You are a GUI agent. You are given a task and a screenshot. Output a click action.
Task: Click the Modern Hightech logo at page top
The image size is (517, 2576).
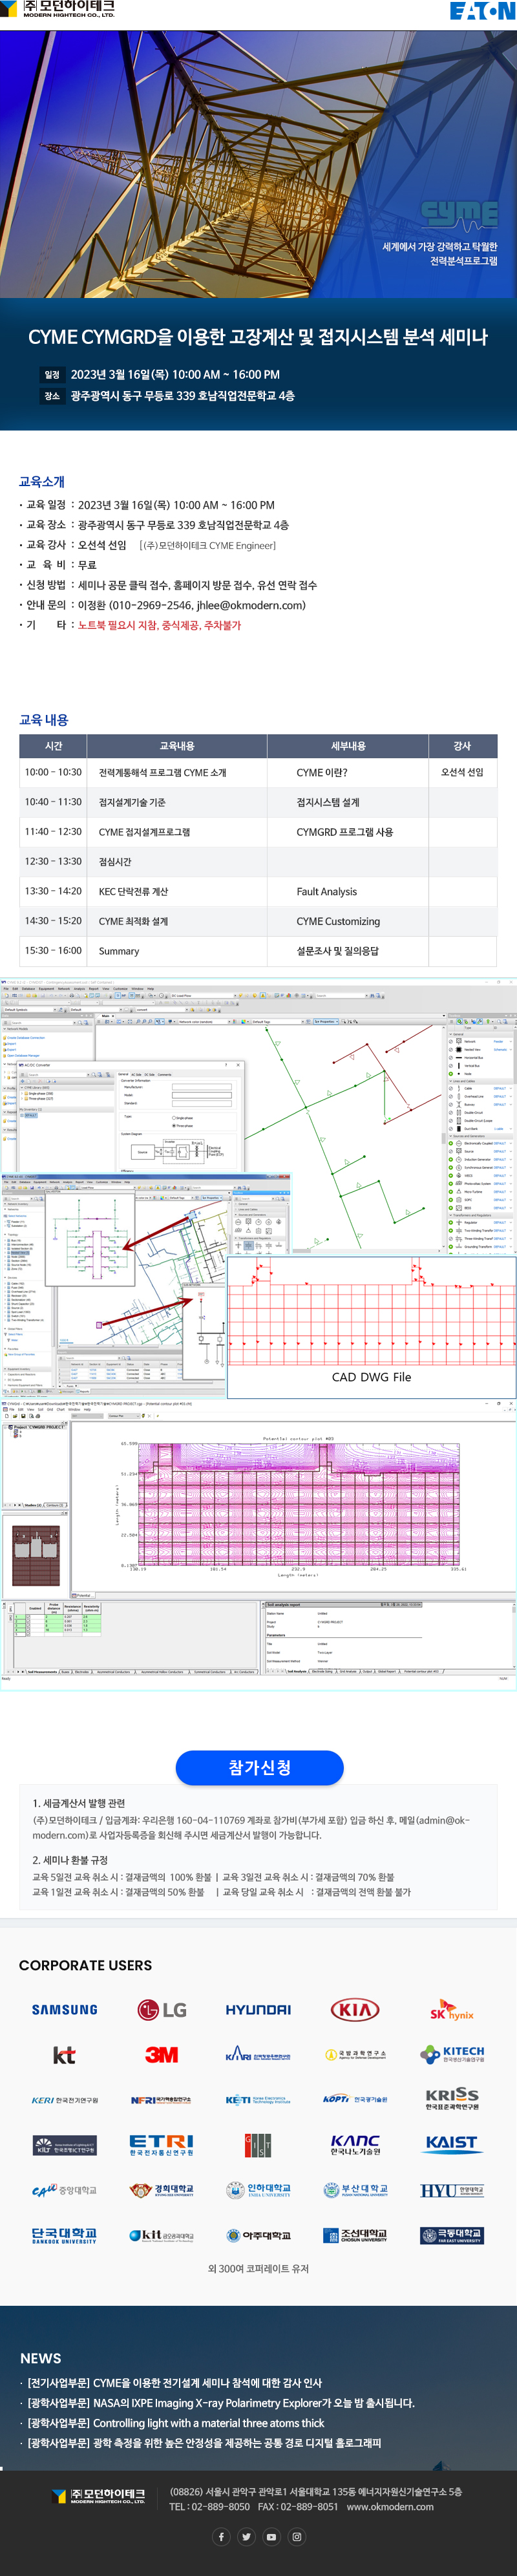(58, 9)
